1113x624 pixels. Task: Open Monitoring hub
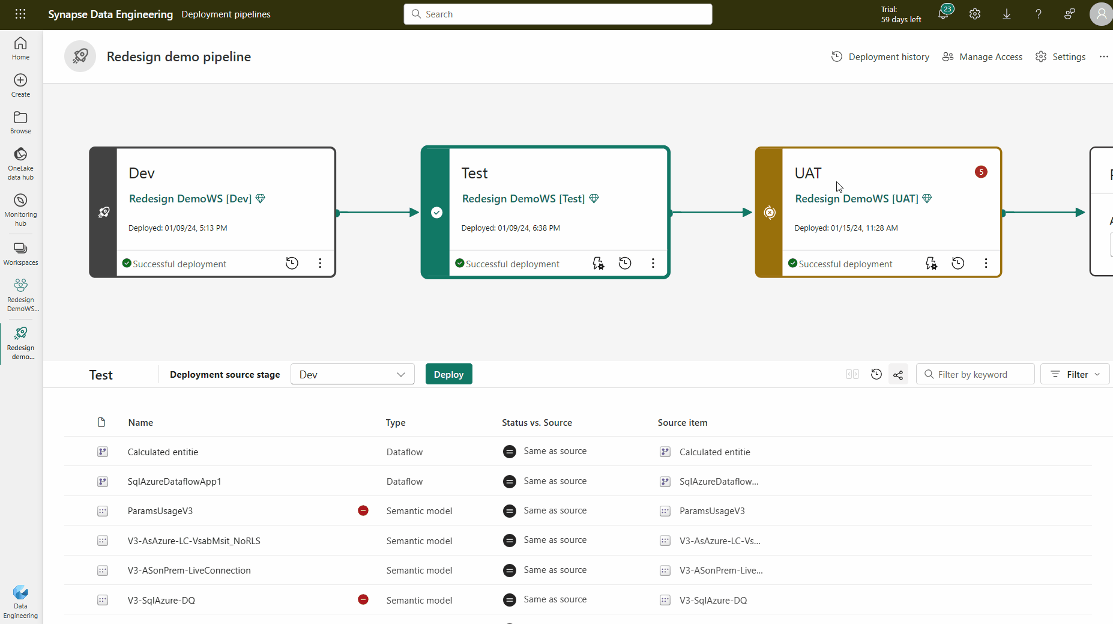[20, 210]
